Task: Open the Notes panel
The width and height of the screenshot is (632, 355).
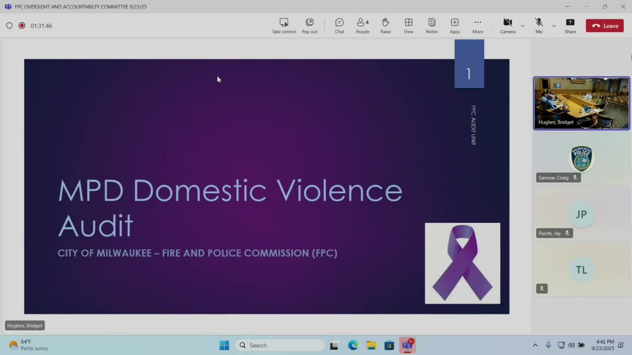Action: [432, 26]
